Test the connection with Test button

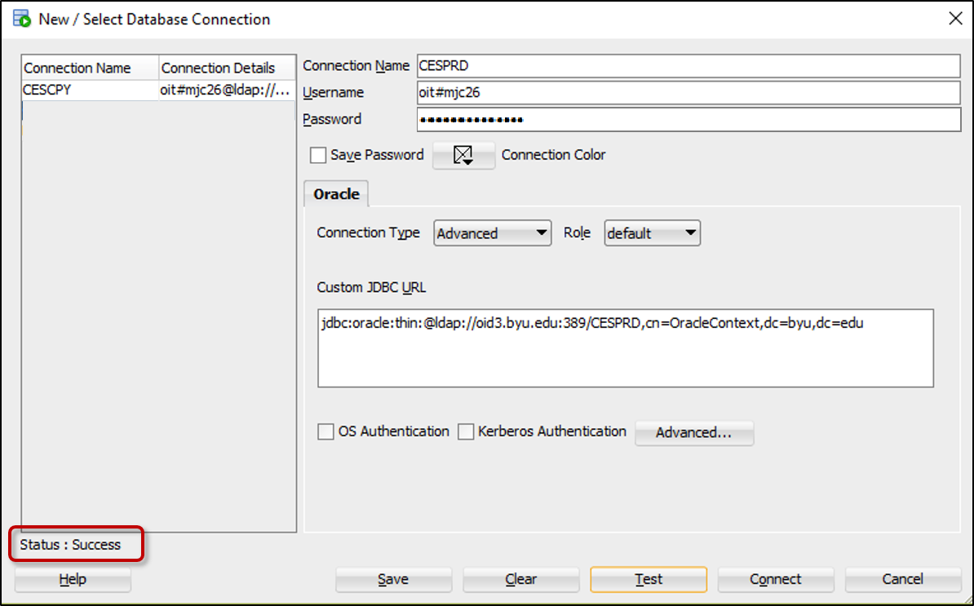(649, 579)
